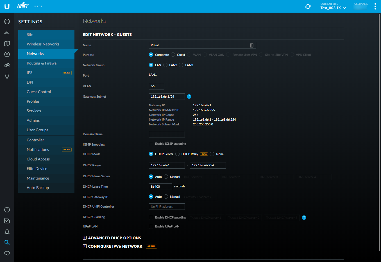
Task: Enable IGMP snooping checkbox
Action: (x=151, y=144)
